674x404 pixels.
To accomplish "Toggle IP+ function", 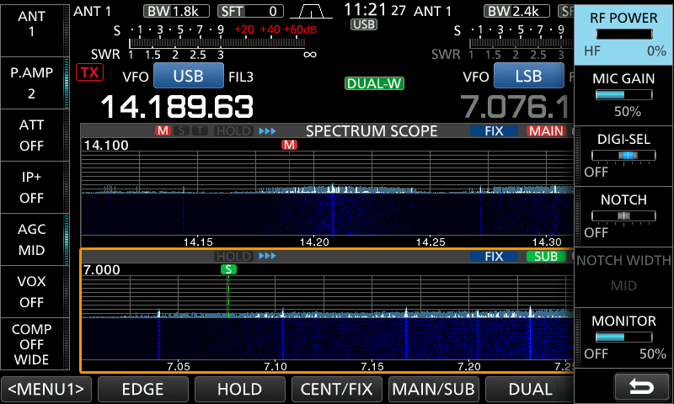I will click(x=32, y=187).
